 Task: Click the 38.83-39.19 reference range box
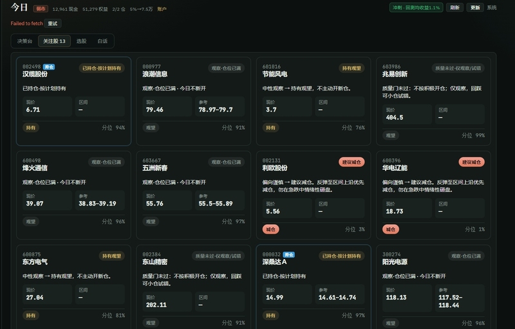(100, 200)
